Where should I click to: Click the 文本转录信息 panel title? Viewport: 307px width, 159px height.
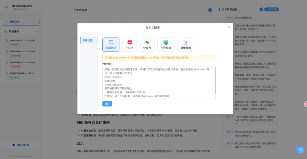230,9
